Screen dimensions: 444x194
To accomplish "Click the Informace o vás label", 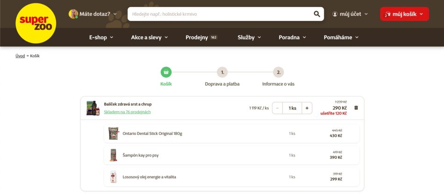I will 279,84.
